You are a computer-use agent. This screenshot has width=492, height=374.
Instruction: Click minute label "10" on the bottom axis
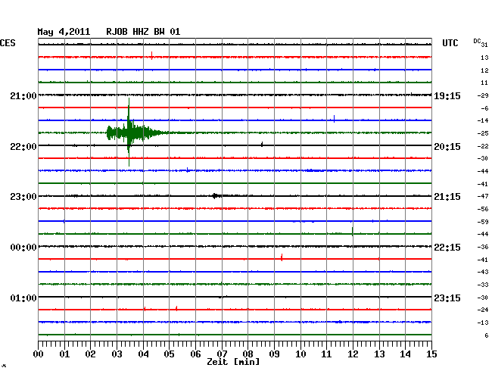(300, 354)
